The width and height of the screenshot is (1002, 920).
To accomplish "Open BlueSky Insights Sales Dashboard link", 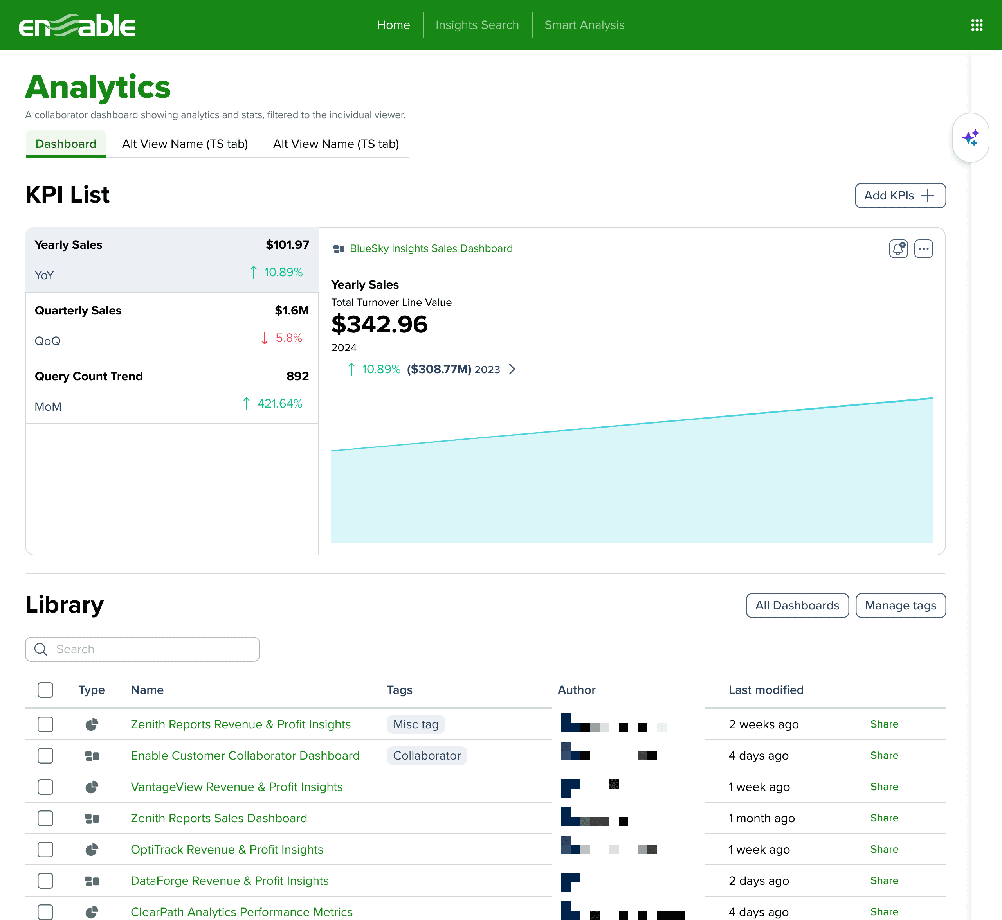I will (x=431, y=248).
